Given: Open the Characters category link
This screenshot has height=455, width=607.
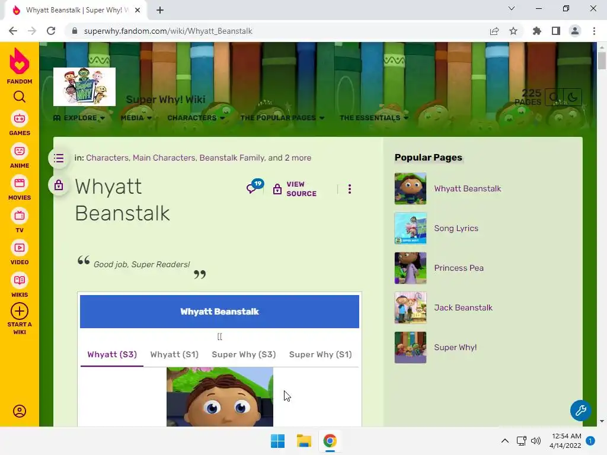Looking at the screenshot, I should pos(107,158).
